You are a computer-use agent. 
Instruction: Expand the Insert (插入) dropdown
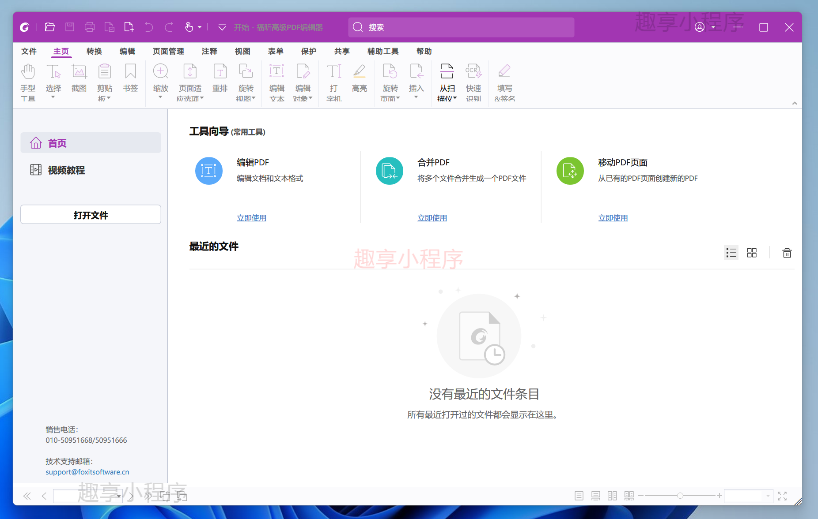coord(416,97)
